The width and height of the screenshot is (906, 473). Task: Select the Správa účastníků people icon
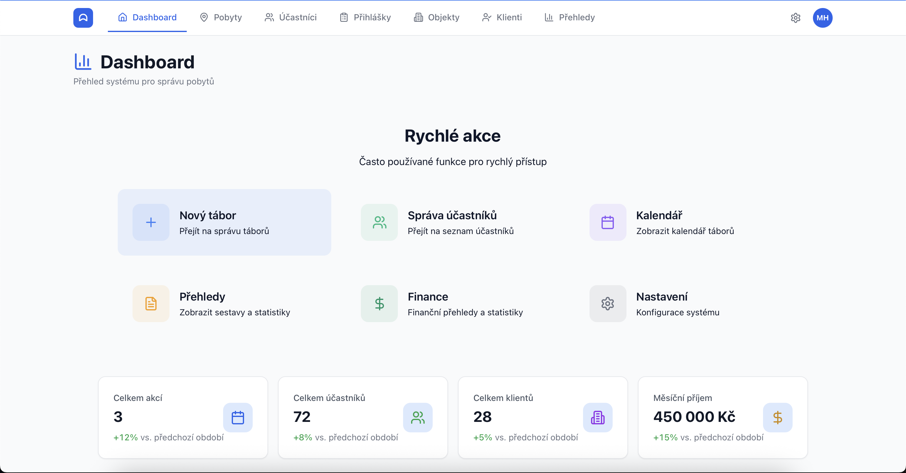tap(379, 222)
